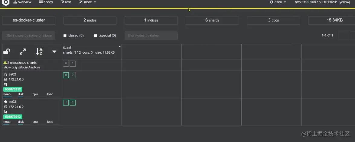Enable the closed (0) checkbox
Screen dimensions: 355x142
pos(65,36)
